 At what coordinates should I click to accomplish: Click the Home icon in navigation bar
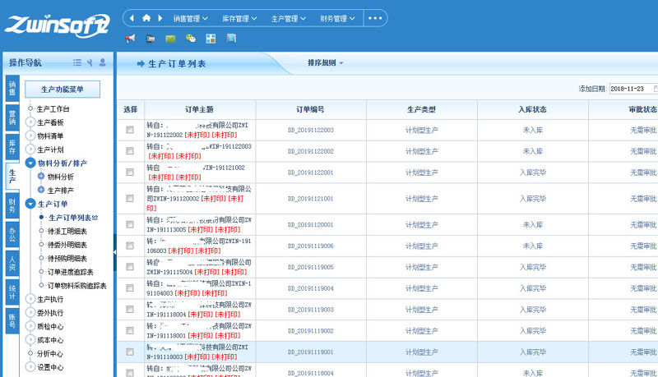tap(146, 18)
